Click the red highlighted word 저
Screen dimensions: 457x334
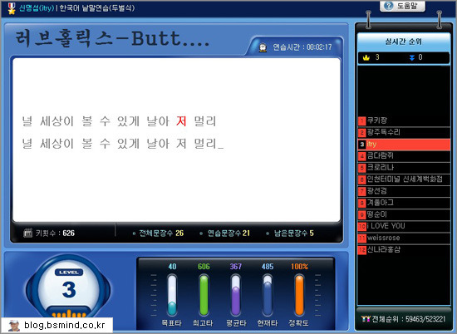pos(181,121)
